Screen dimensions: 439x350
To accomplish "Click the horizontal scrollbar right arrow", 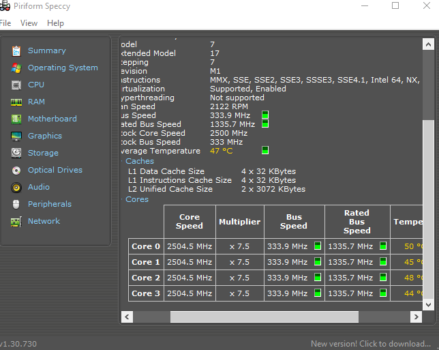I will [416, 317].
